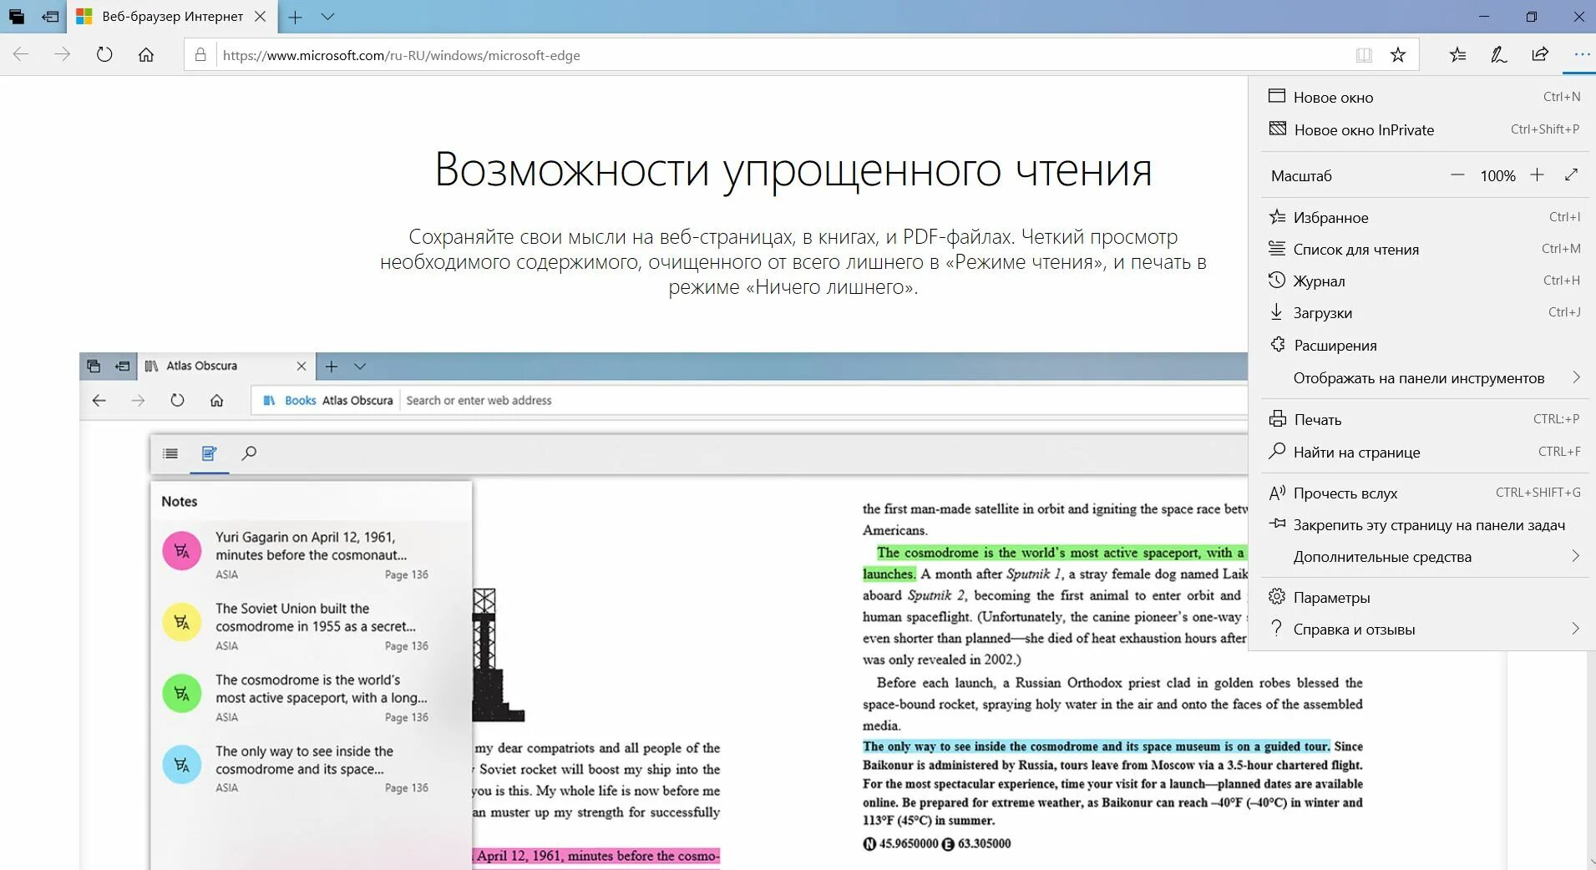Go forward using the Forward arrow

pos(63,55)
